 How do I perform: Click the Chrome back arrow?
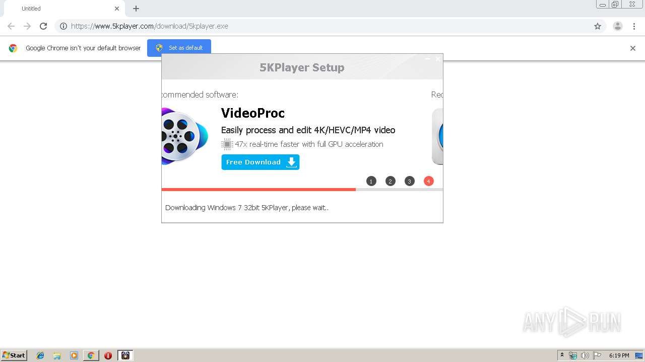11,26
